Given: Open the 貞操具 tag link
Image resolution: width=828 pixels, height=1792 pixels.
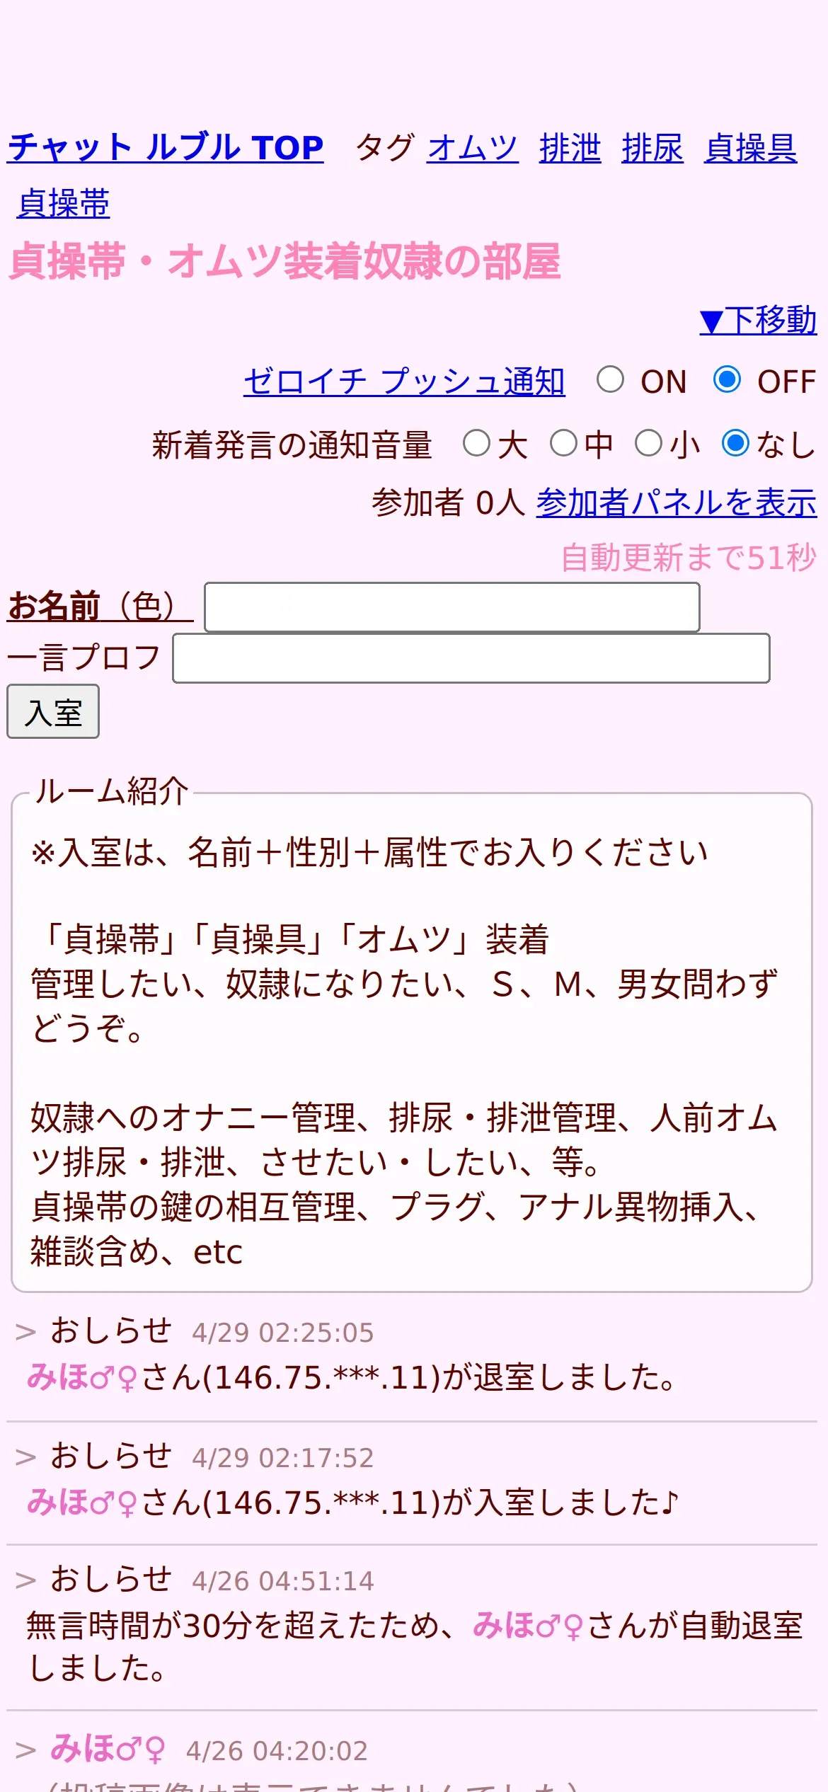Looking at the screenshot, I should pyautogui.click(x=751, y=147).
